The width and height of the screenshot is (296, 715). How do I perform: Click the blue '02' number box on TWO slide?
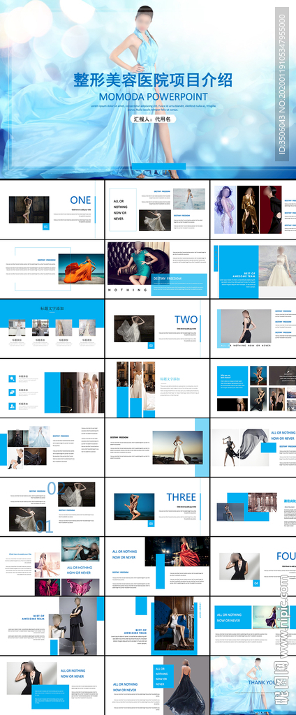(x=151, y=346)
